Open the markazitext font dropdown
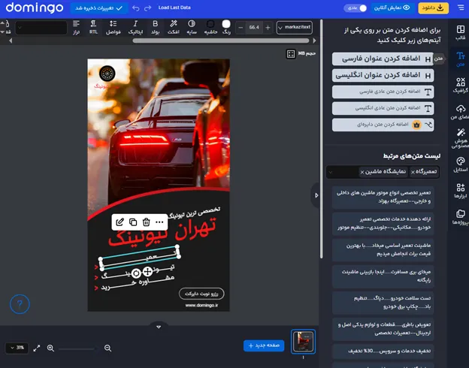The height and width of the screenshot is (368, 469). pos(295,28)
